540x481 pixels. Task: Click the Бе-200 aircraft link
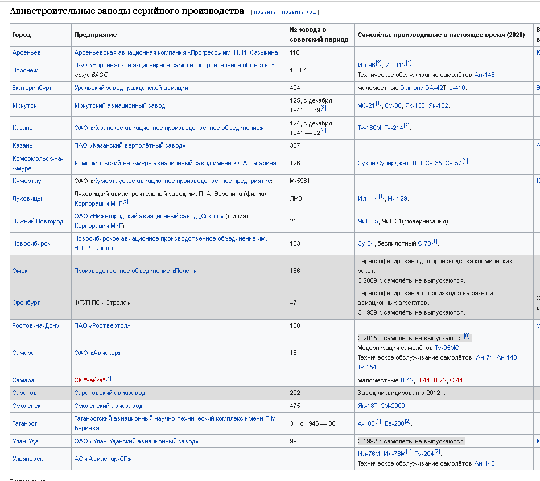(394, 424)
